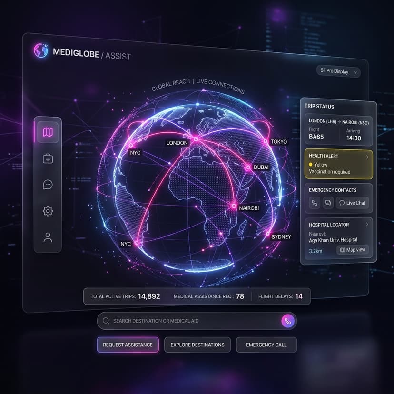Click the Aga Khan Univ. Hospital name
The height and width of the screenshot is (394, 394).
(x=333, y=240)
